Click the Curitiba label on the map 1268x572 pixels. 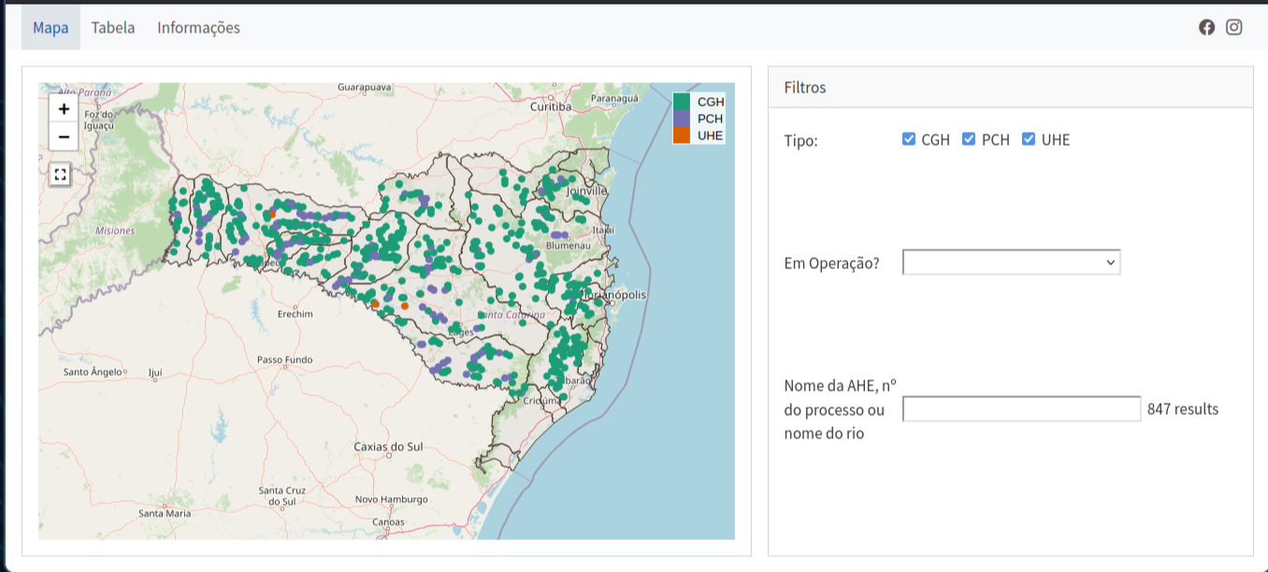coord(550,107)
